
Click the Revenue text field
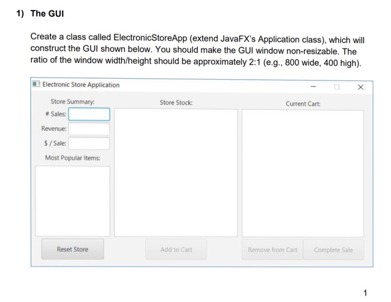[x=89, y=129]
